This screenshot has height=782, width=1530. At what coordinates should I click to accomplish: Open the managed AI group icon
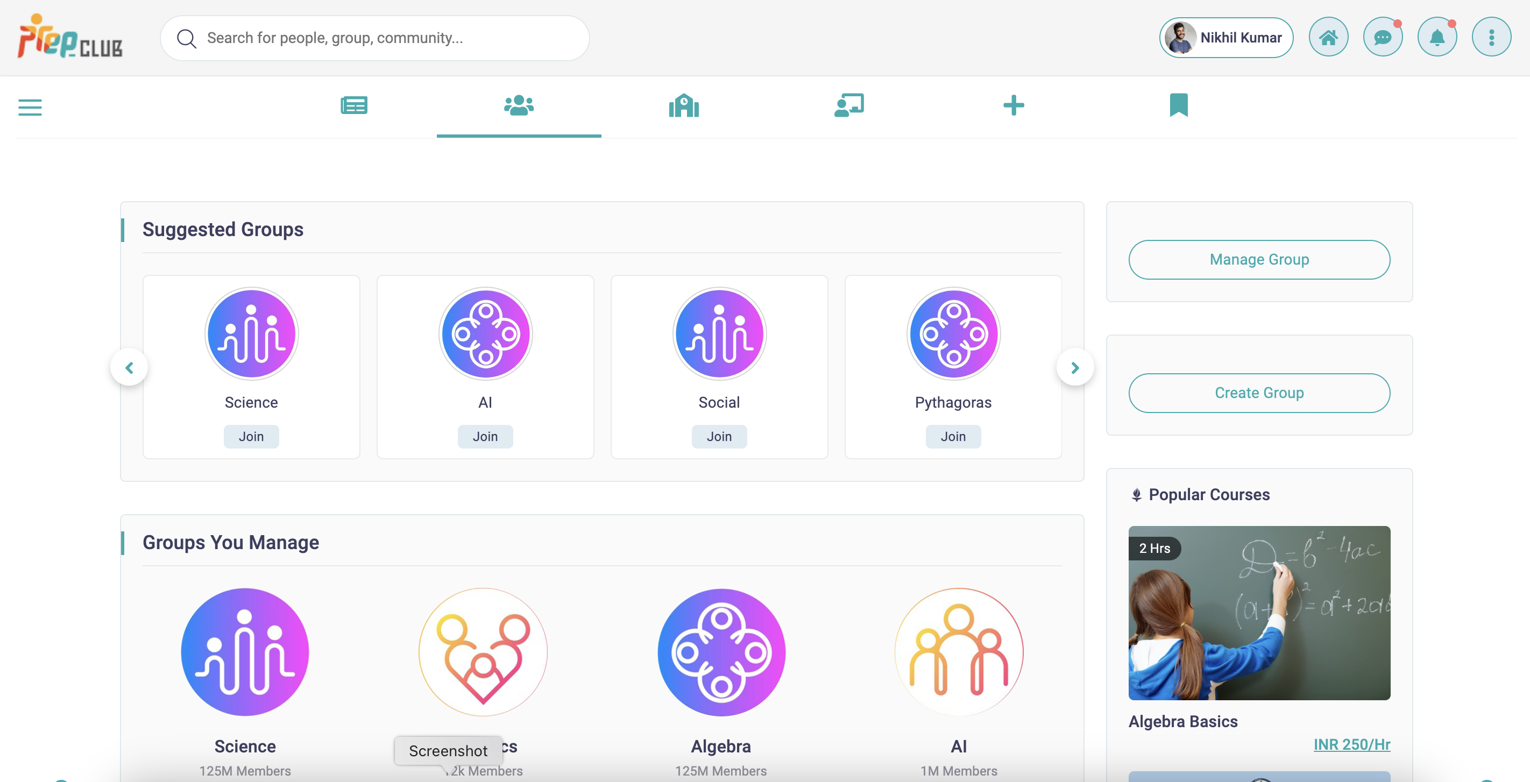[959, 652]
